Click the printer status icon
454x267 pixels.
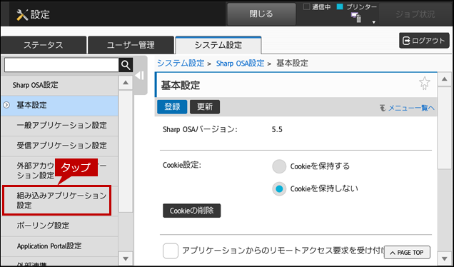click(356, 17)
